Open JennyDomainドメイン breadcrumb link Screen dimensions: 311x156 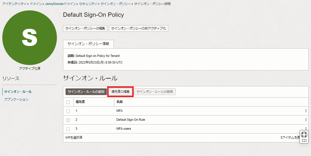[61, 4]
